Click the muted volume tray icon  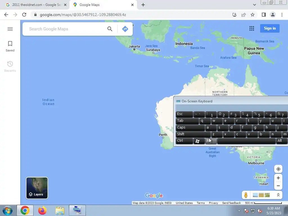pyautogui.click(x=260, y=211)
